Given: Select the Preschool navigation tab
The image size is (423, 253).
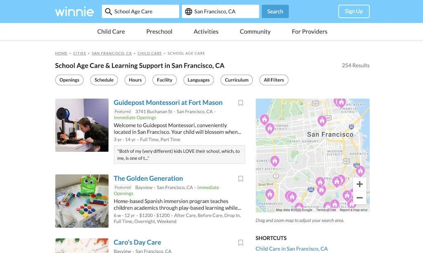Looking at the screenshot, I should pyautogui.click(x=159, y=31).
